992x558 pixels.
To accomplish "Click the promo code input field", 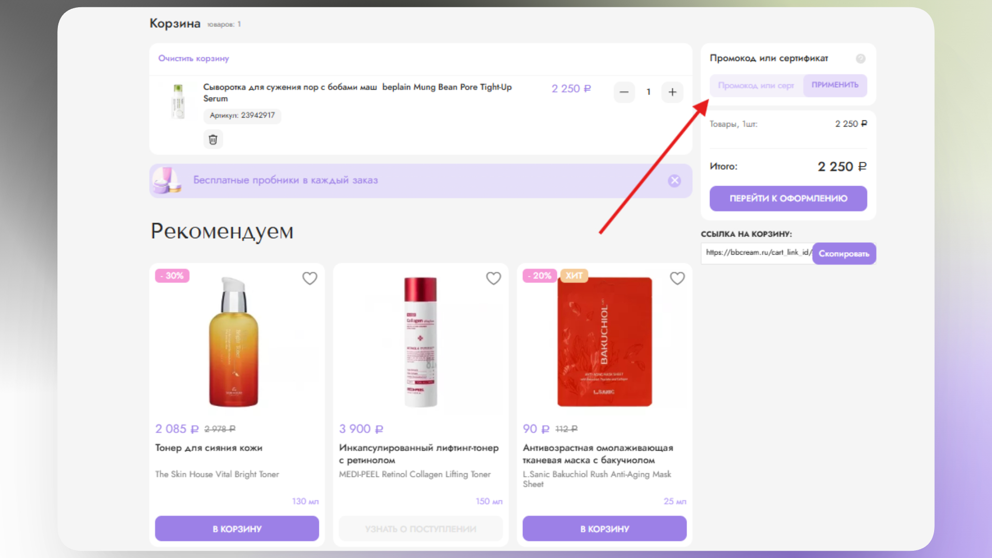I will (755, 86).
